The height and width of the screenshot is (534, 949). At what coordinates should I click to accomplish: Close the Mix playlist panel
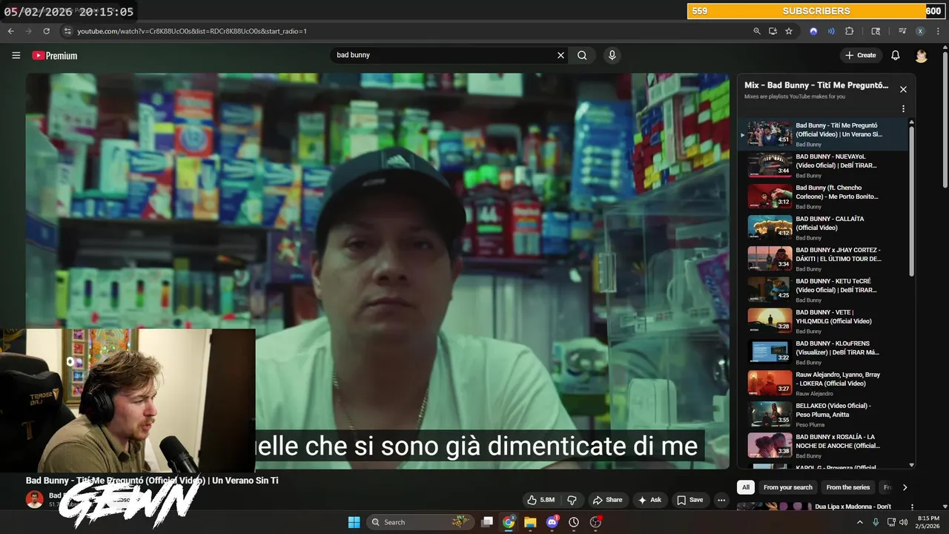[903, 89]
